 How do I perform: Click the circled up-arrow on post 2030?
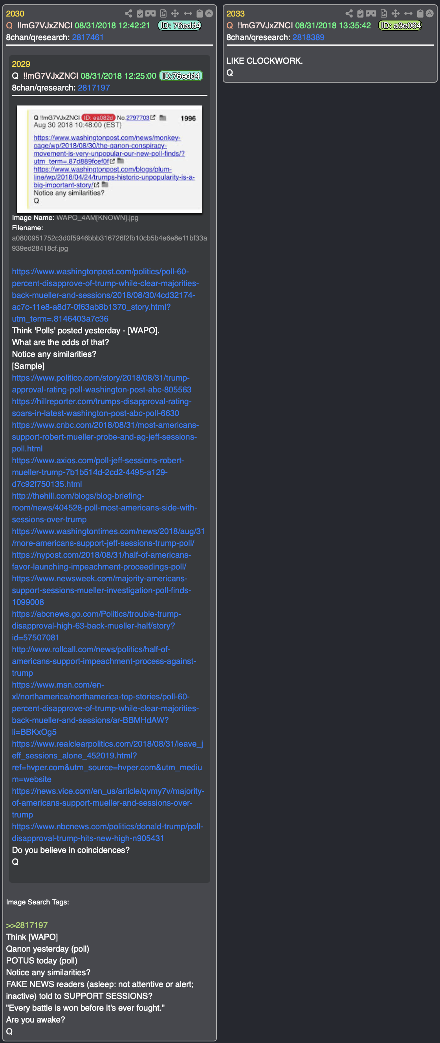(209, 13)
